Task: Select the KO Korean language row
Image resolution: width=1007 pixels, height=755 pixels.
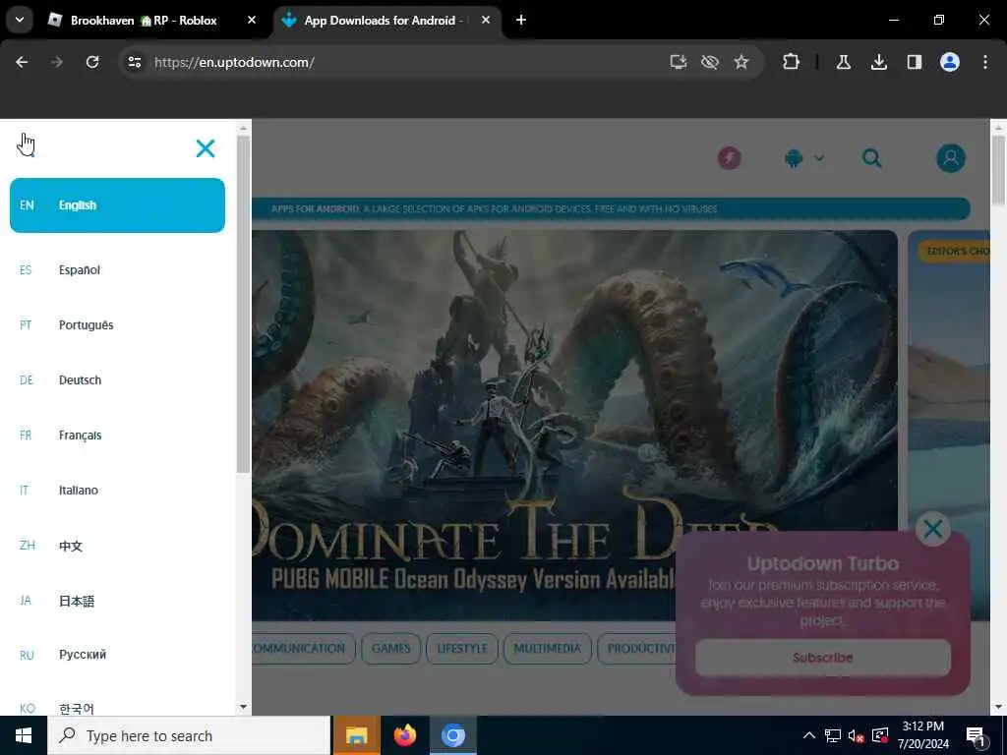Action: 118,708
